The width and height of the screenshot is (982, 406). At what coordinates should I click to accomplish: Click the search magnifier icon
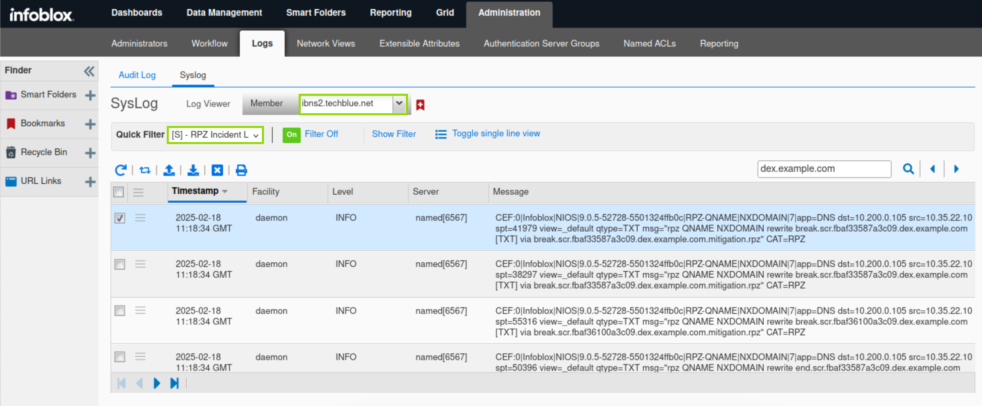(x=908, y=169)
